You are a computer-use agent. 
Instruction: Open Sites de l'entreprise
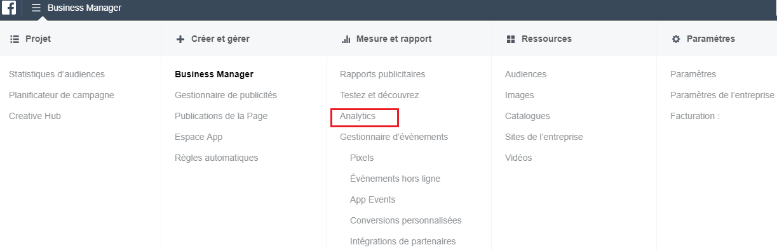click(544, 137)
